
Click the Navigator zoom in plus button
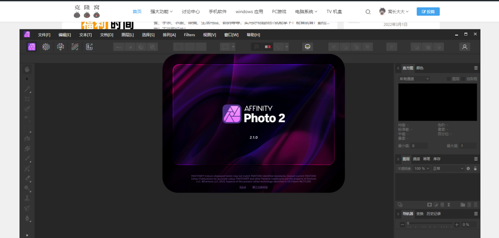[457, 225]
